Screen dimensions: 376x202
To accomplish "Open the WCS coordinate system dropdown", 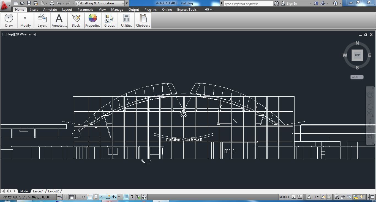I will [x=357, y=77].
